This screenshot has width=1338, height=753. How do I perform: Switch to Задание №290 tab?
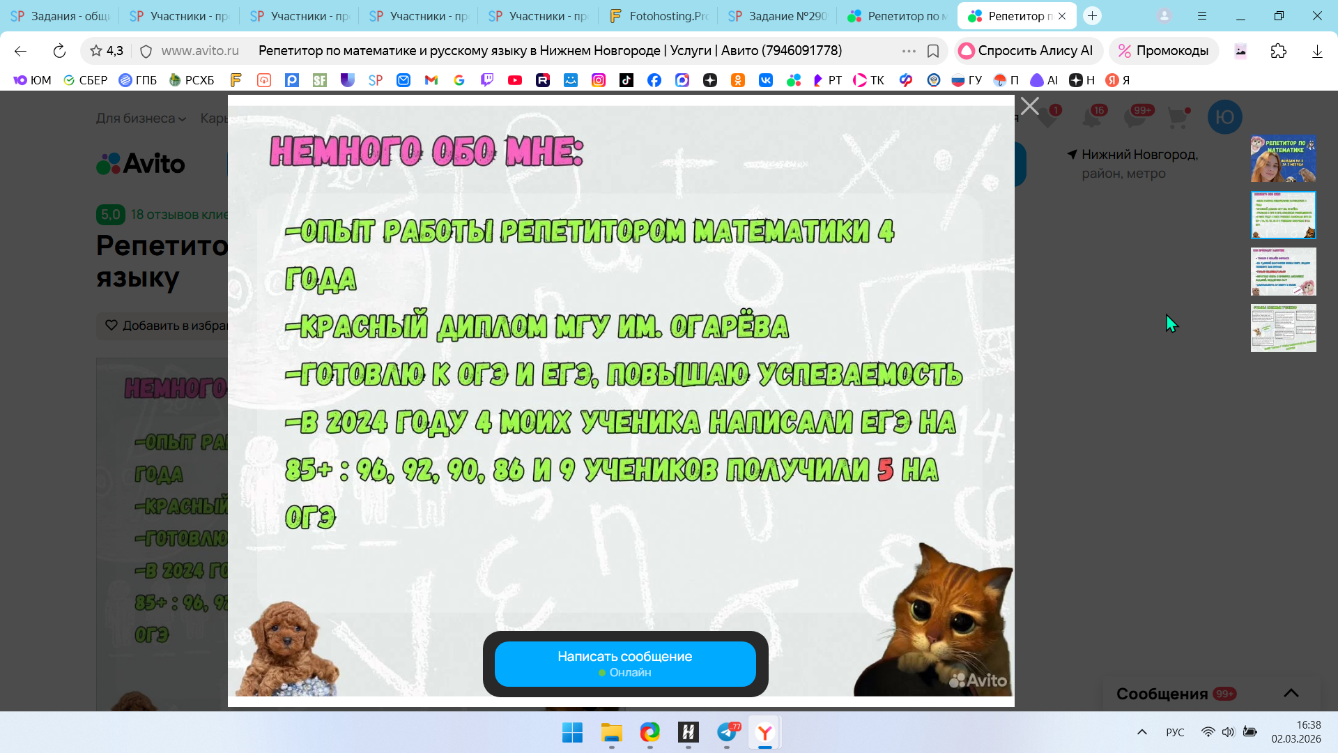[x=778, y=16]
